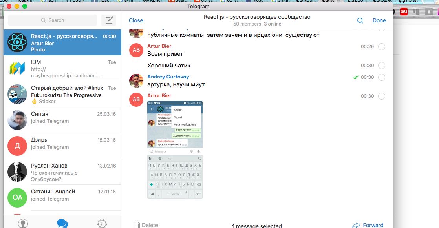The width and height of the screenshot is (439, 228).
Task: Toggle selection circle of Artur Bier's photo message
Action: pyautogui.click(x=382, y=96)
